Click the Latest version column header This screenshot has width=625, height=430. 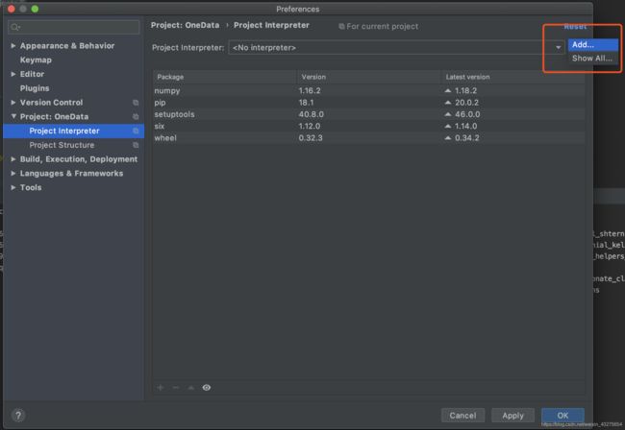pos(513,77)
